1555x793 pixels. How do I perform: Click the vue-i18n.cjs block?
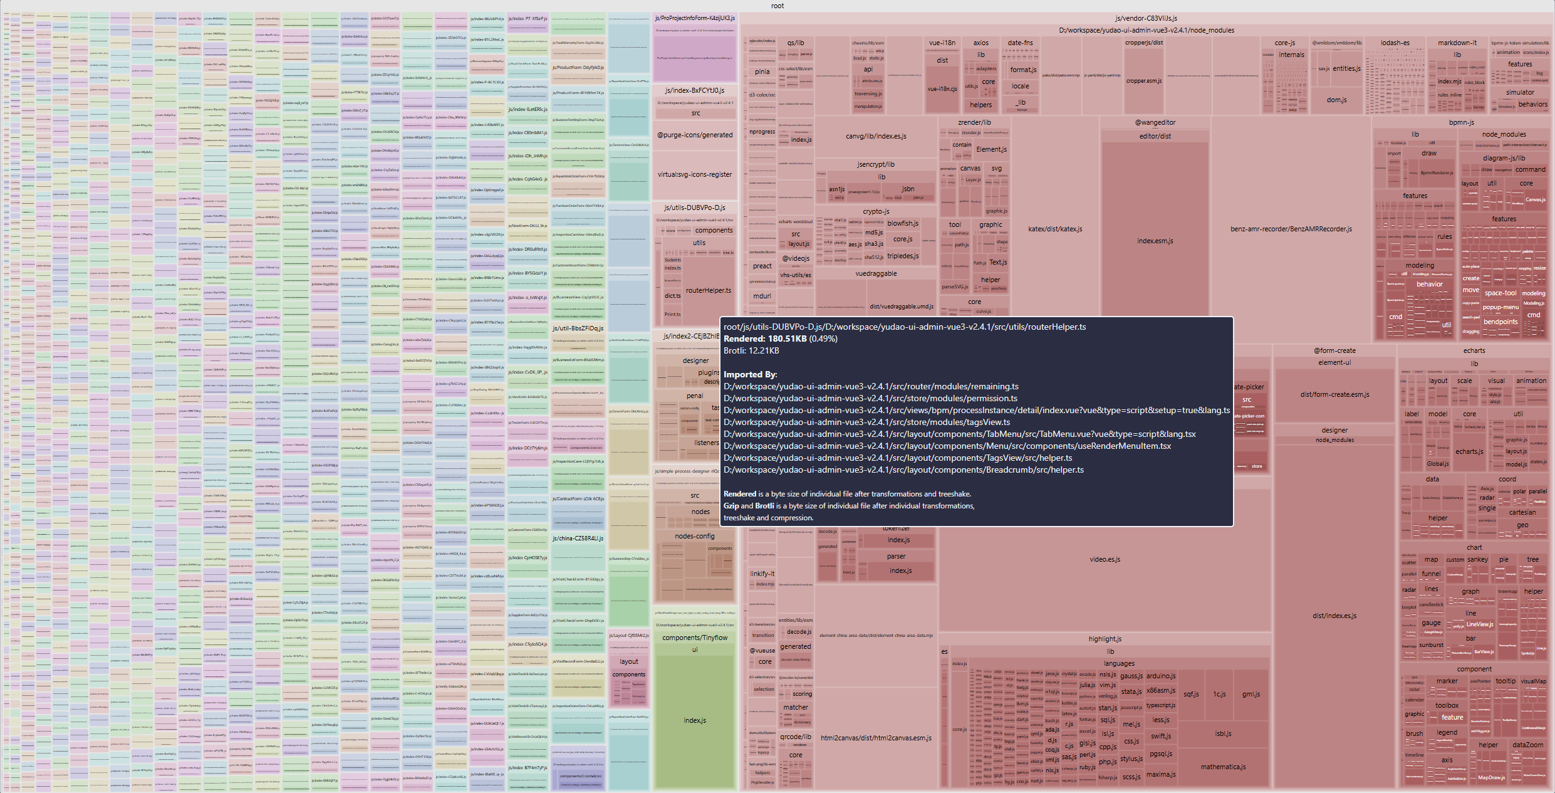pyautogui.click(x=942, y=89)
